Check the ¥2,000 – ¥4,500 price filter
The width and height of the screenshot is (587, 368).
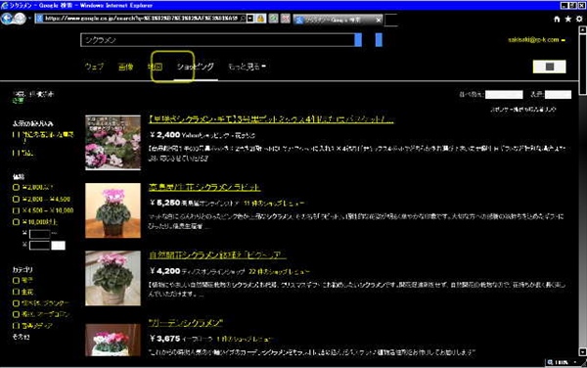[16, 199]
